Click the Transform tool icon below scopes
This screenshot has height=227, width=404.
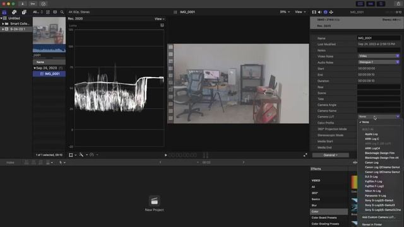click(71, 155)
